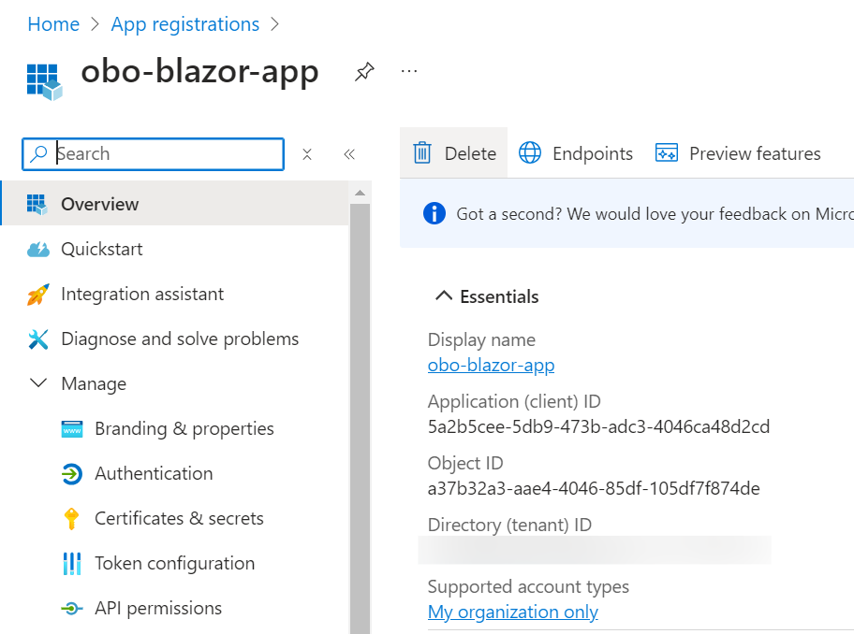Click the Authentication arrow icon
This screenshot has height=634, width=854.
click(72, 473)
